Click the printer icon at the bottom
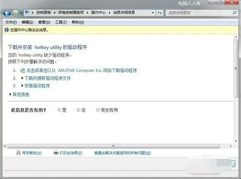Viewport: 241px width, 179px height. click(56, 153)
